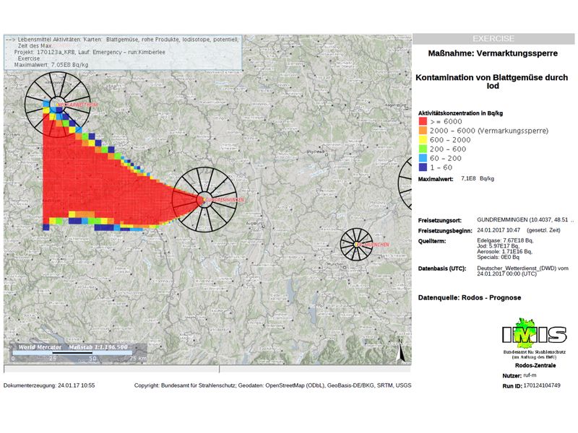Click 'Aerosole: 1.71E16 Bq,' source term line

[x=504, y=251]
